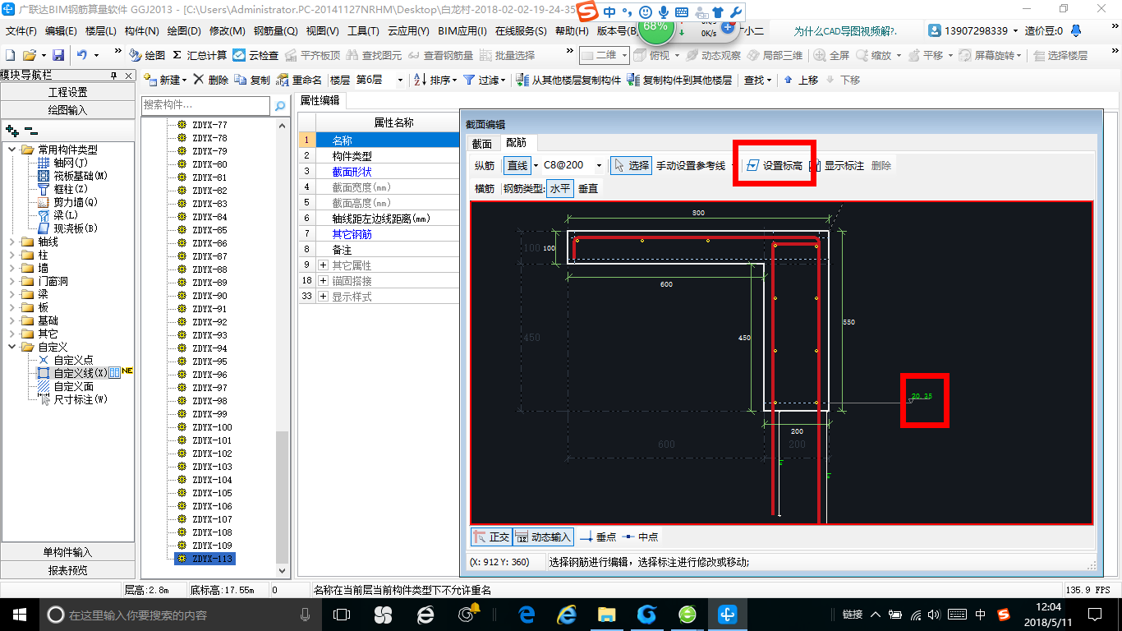This screenshot has width=1122, height=631.
Task: Click the 横筋 button
Action: [x=485, y=188]
